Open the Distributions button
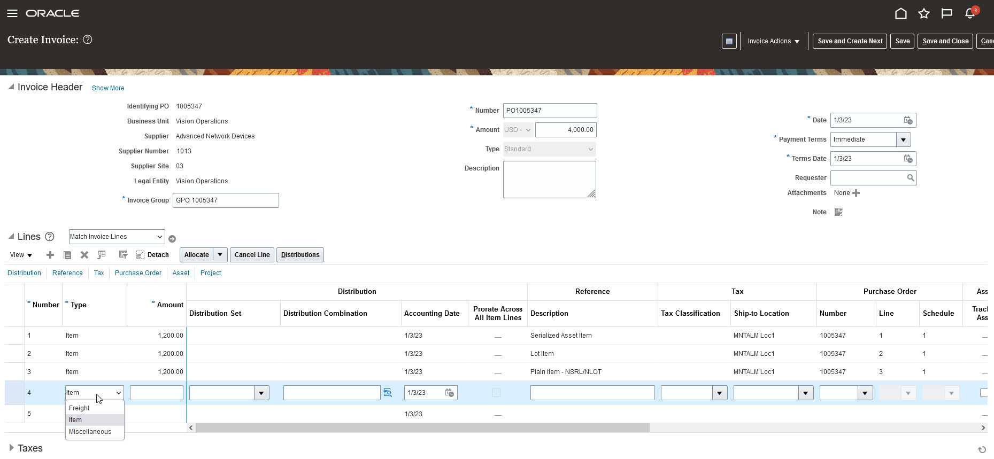Screen dimensions: 994x459 pos(300,255)
